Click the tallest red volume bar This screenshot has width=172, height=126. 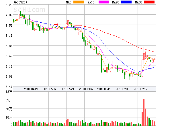coord(144,112)
